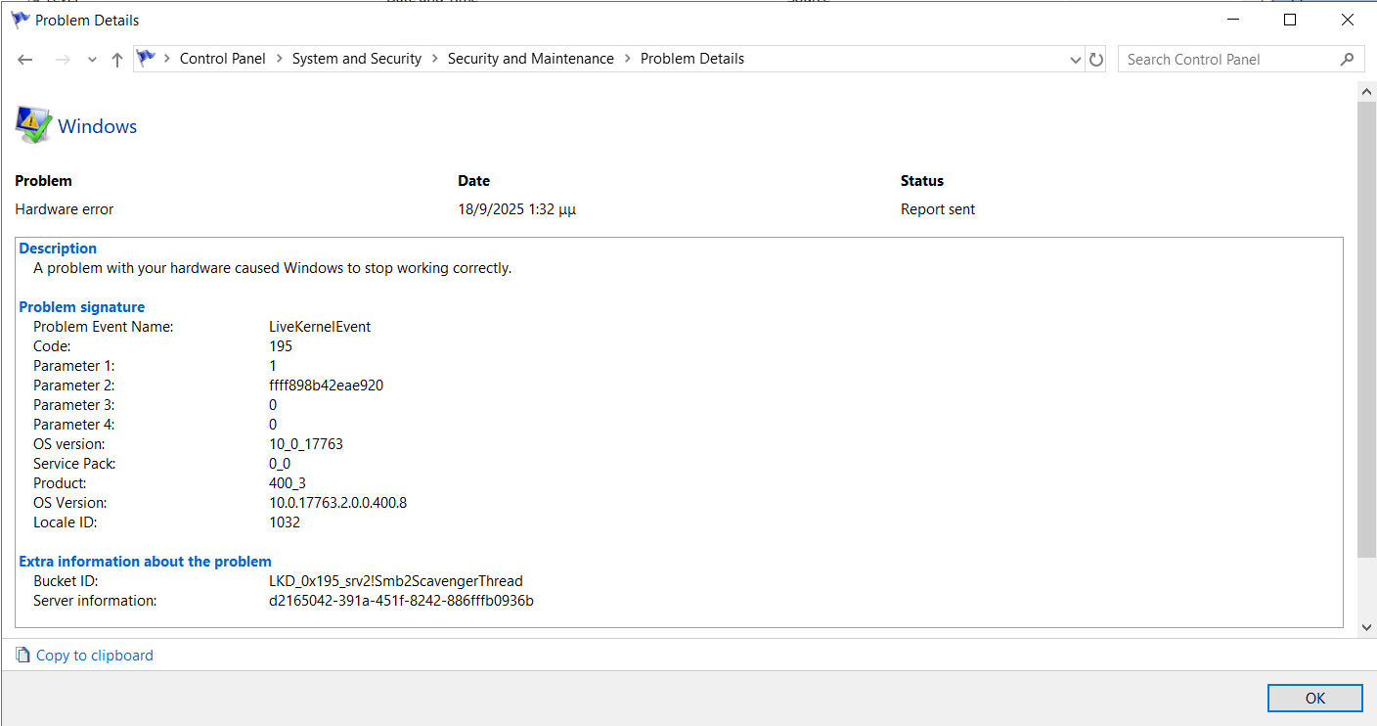Expand the chevron after System and Security

[x=434, y=59]
